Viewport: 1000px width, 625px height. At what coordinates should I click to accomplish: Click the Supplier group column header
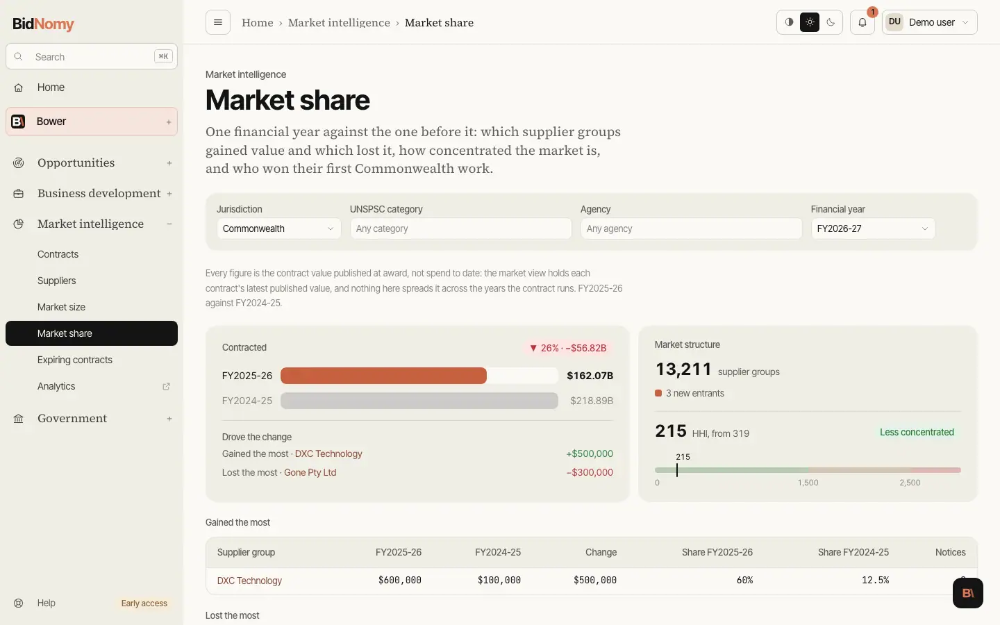[246, 552]
